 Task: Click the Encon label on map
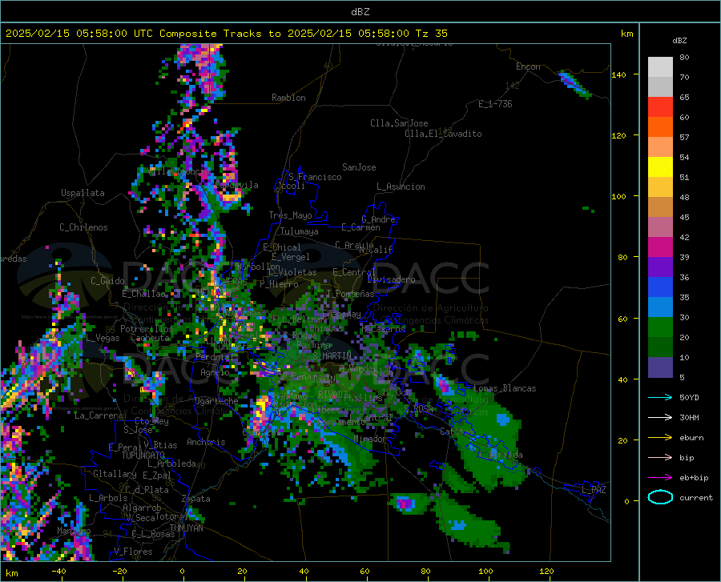pos(528,66)
